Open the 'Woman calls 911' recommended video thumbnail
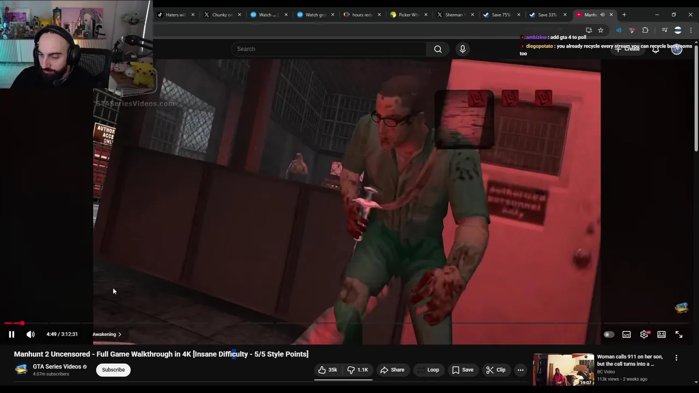This screenshot has width=699, height=393. click(x=564, y=370)
